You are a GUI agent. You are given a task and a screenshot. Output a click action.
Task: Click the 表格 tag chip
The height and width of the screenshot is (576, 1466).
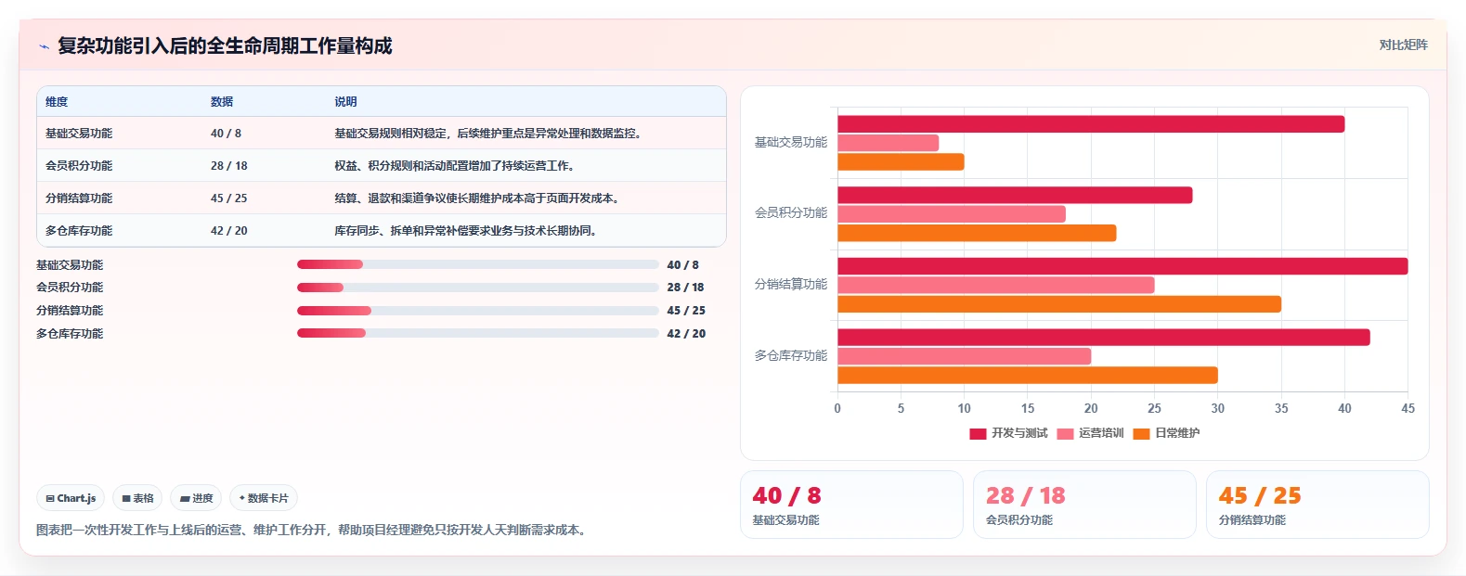point(137,498)
